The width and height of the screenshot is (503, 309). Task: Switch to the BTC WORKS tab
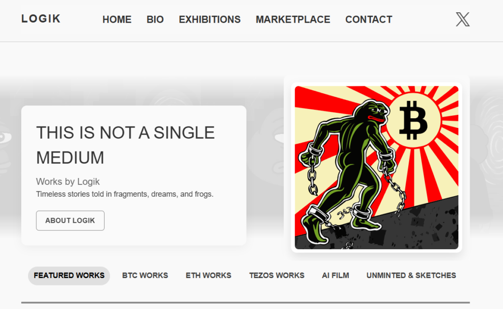pos(145,276)
